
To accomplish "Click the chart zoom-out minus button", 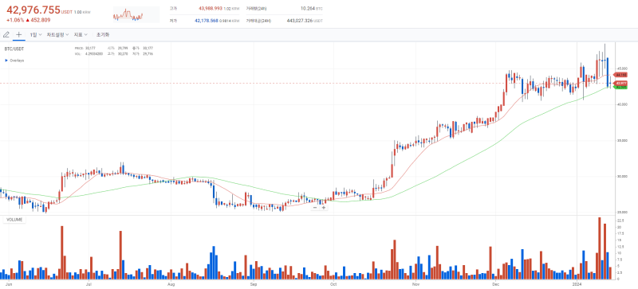I will 315,208.
